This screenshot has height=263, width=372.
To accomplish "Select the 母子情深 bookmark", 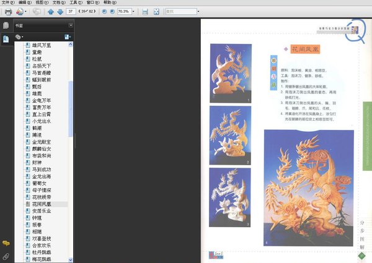I will (42, 191).
